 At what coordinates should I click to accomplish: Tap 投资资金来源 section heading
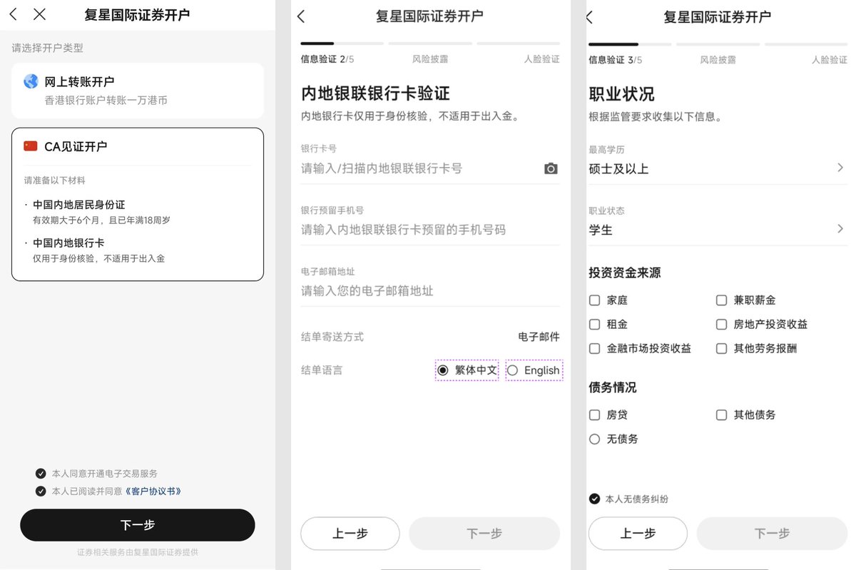(x=624, y=273)
